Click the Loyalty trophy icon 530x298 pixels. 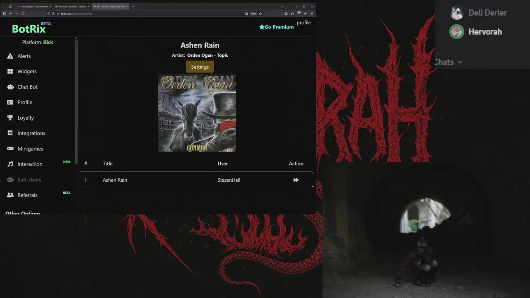pos(10,118)
